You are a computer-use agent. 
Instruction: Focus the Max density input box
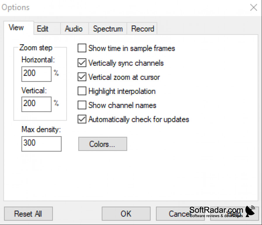point(41,144)
